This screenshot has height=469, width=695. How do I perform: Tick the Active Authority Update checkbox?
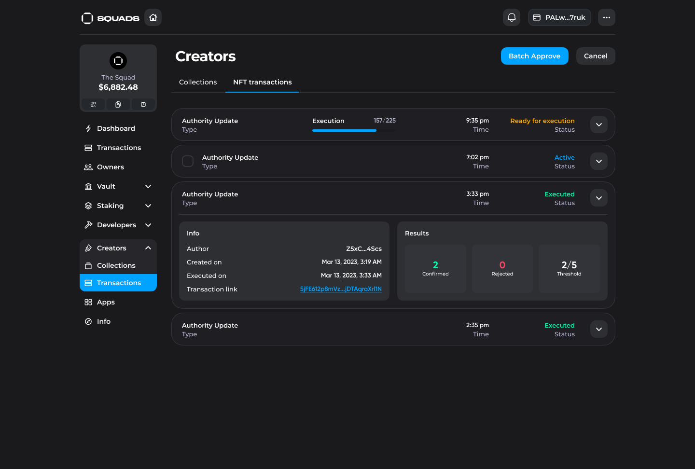(x=188, y=161)
